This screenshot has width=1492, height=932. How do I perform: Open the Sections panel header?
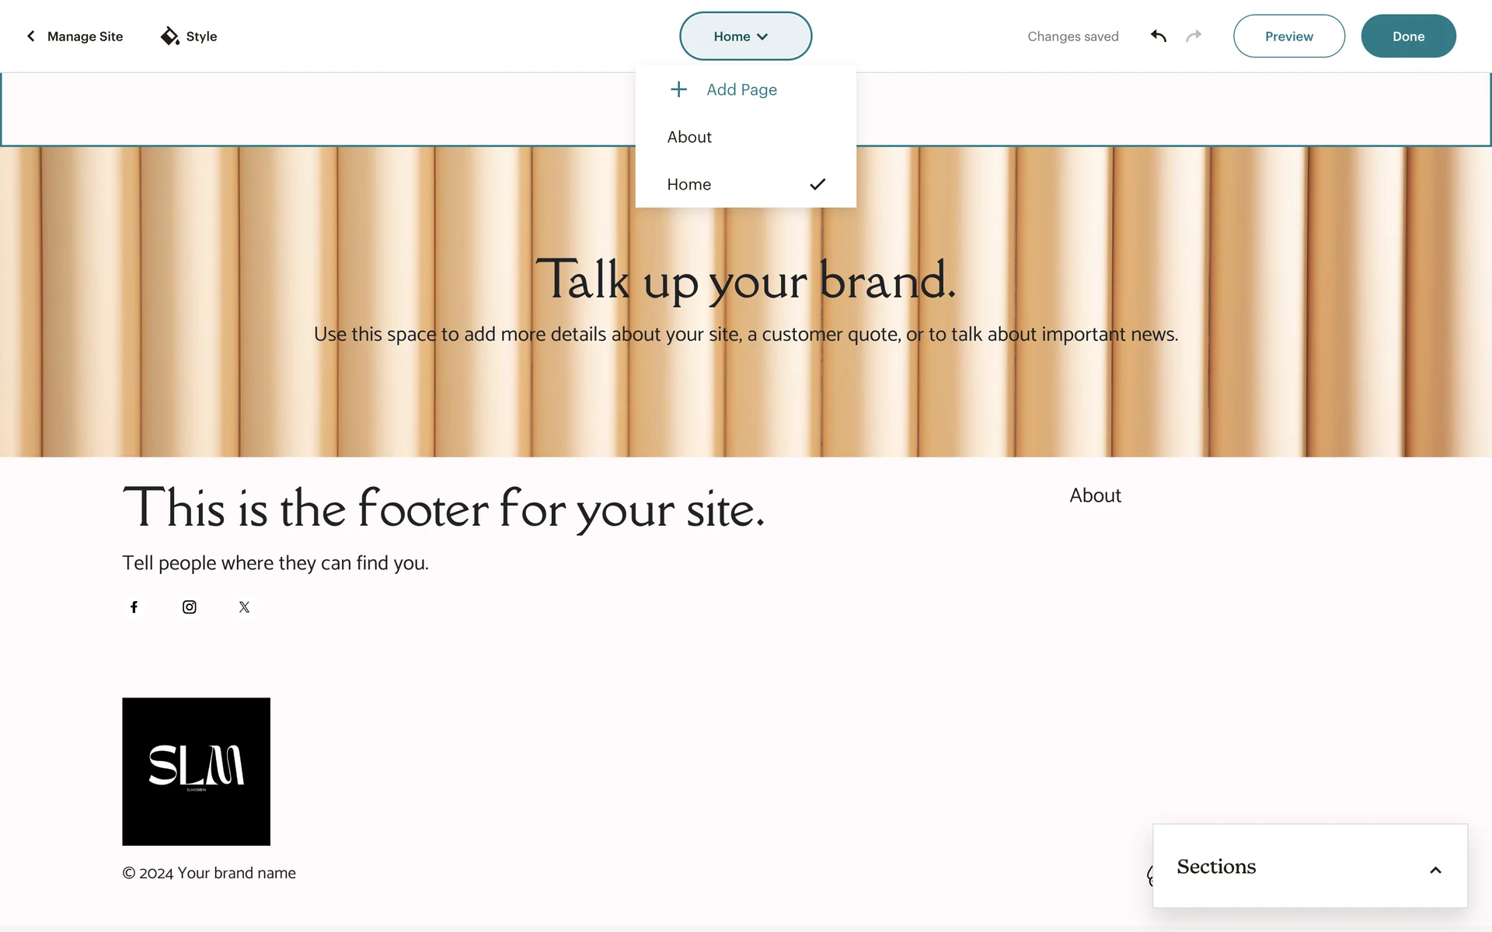[1216, 866]
